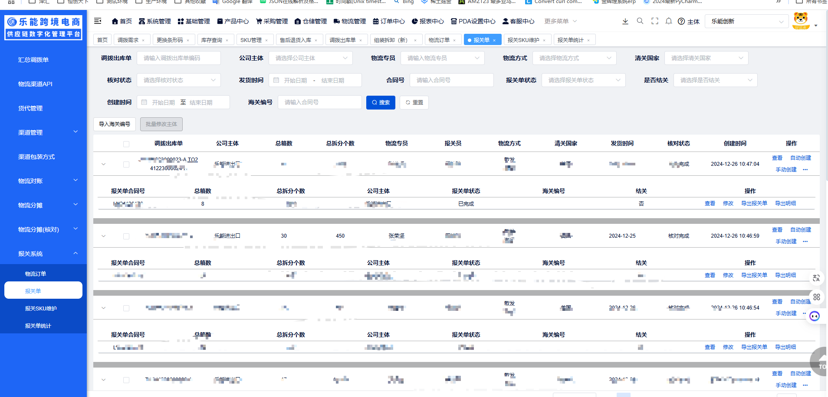This screenshot has width=828, height=397.
Task: Click the apps grid icon on right edge
Action: (x=817, y=297)
